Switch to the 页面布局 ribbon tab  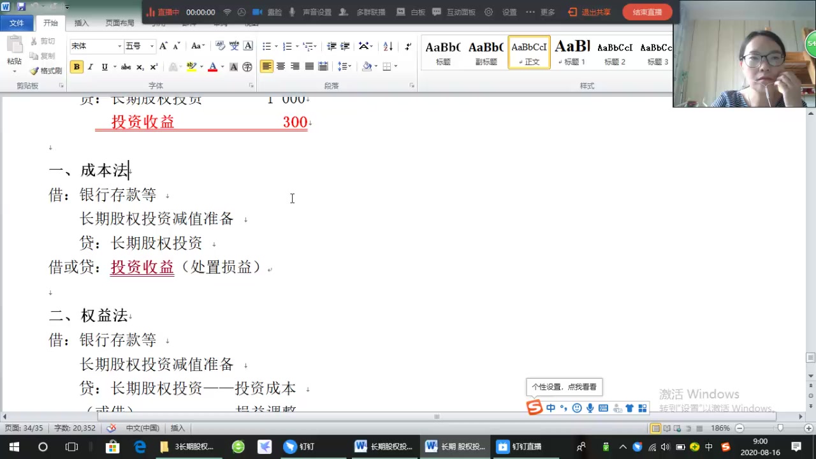click(120, 23)
